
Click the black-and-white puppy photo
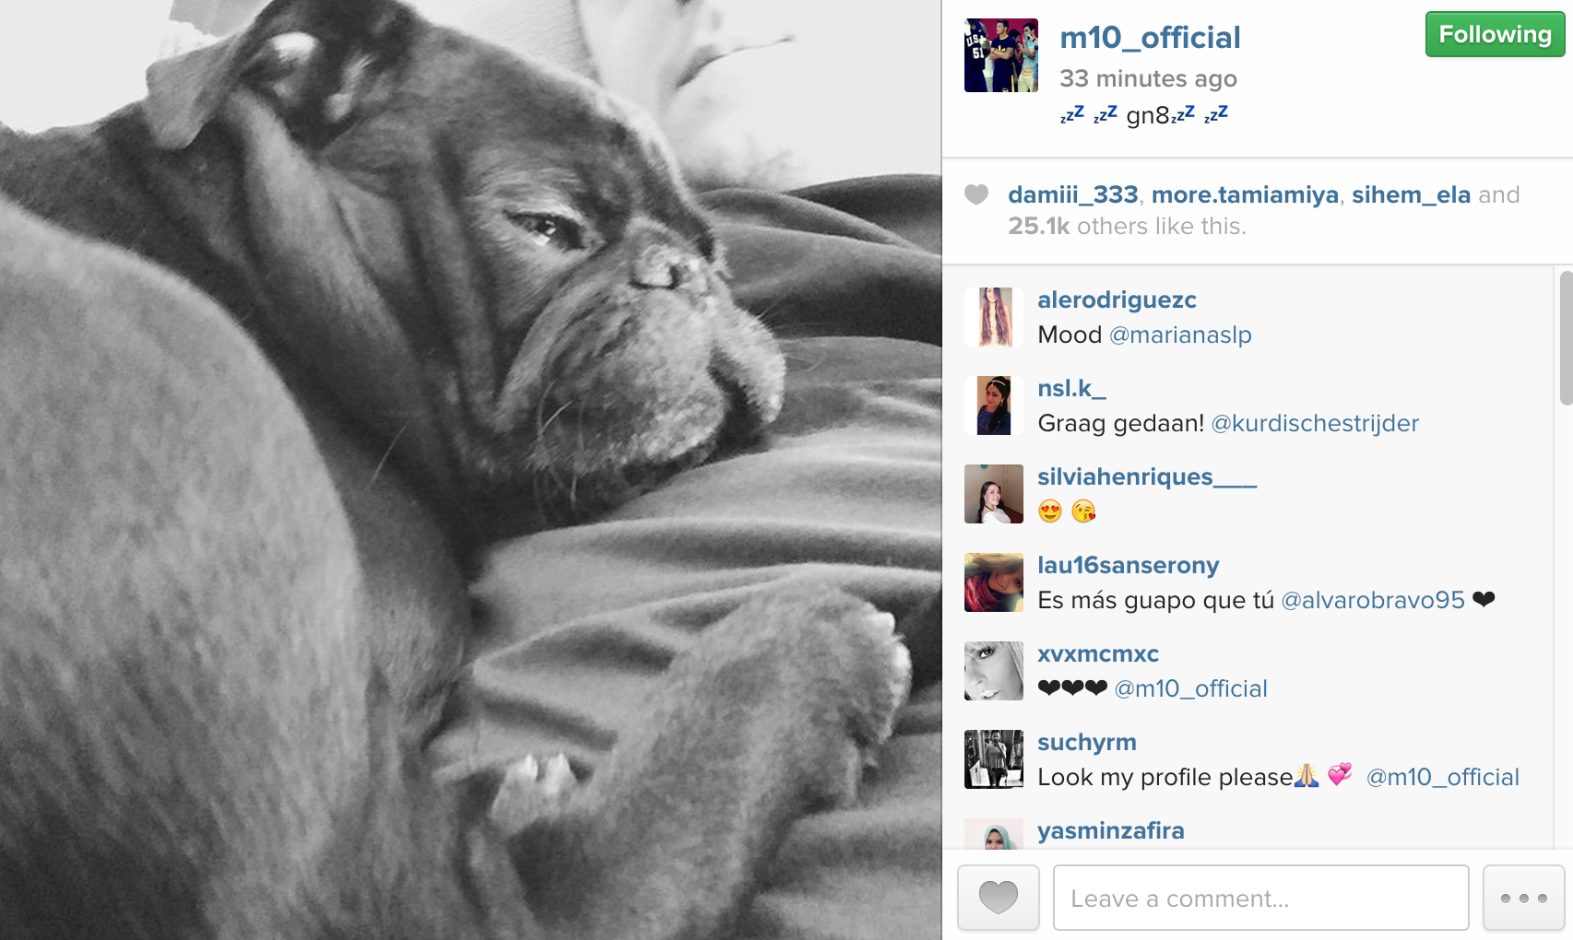[470, 470]
